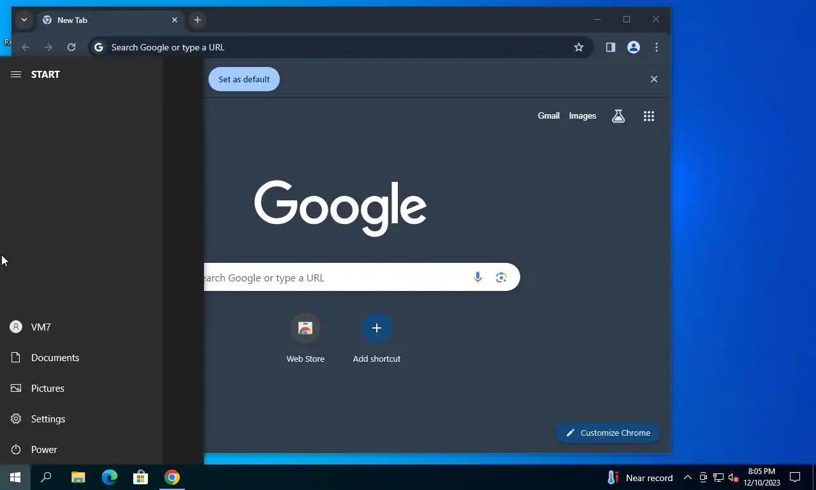
Task: Open the notification center icon
Action: pos(795,477)
